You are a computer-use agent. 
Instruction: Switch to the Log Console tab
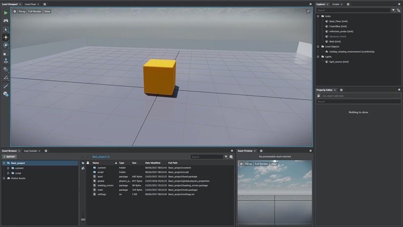[31, 151]
